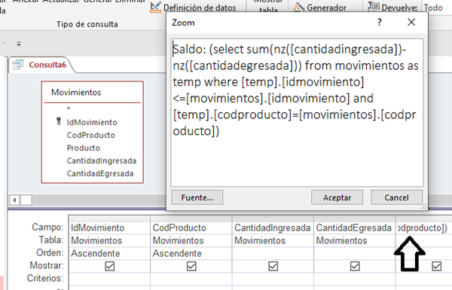Uncheck Mostrar for the CodProducto column
452x290 pixels.
(191, 266)
